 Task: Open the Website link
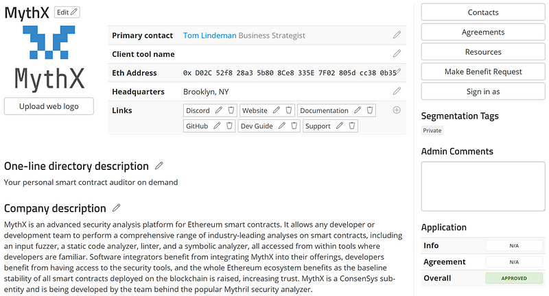pos(255,110)
